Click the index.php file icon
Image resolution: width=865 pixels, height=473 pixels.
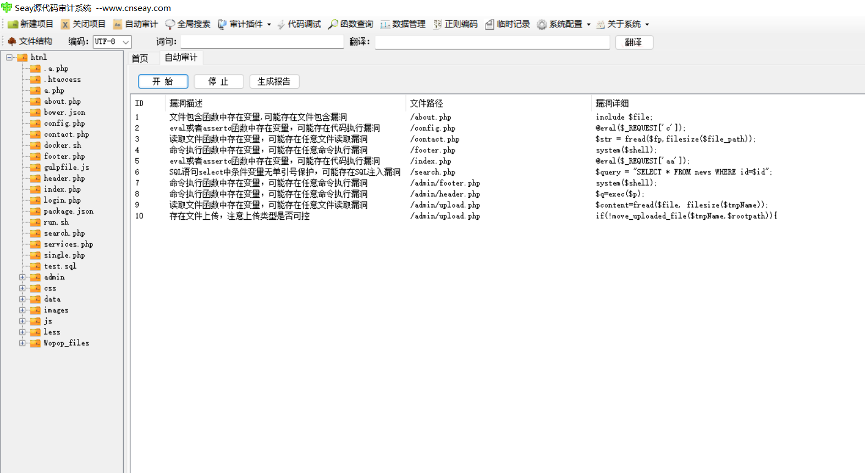tap(36, 189)
